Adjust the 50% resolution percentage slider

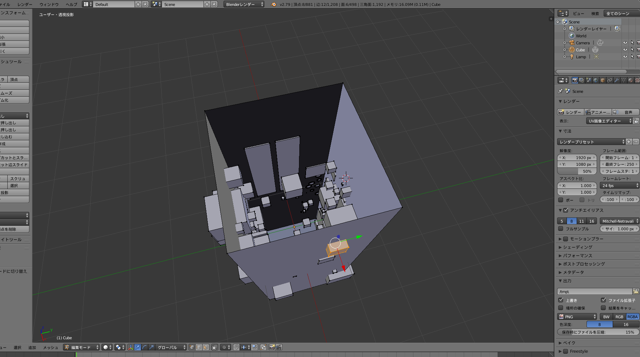pyautogui.click(x=577, y=171)
